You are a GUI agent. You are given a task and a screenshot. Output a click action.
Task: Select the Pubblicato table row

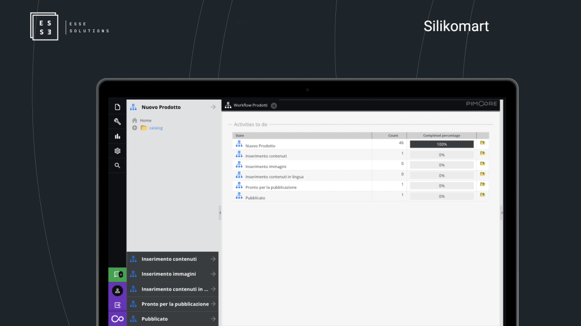coord(360,196)
